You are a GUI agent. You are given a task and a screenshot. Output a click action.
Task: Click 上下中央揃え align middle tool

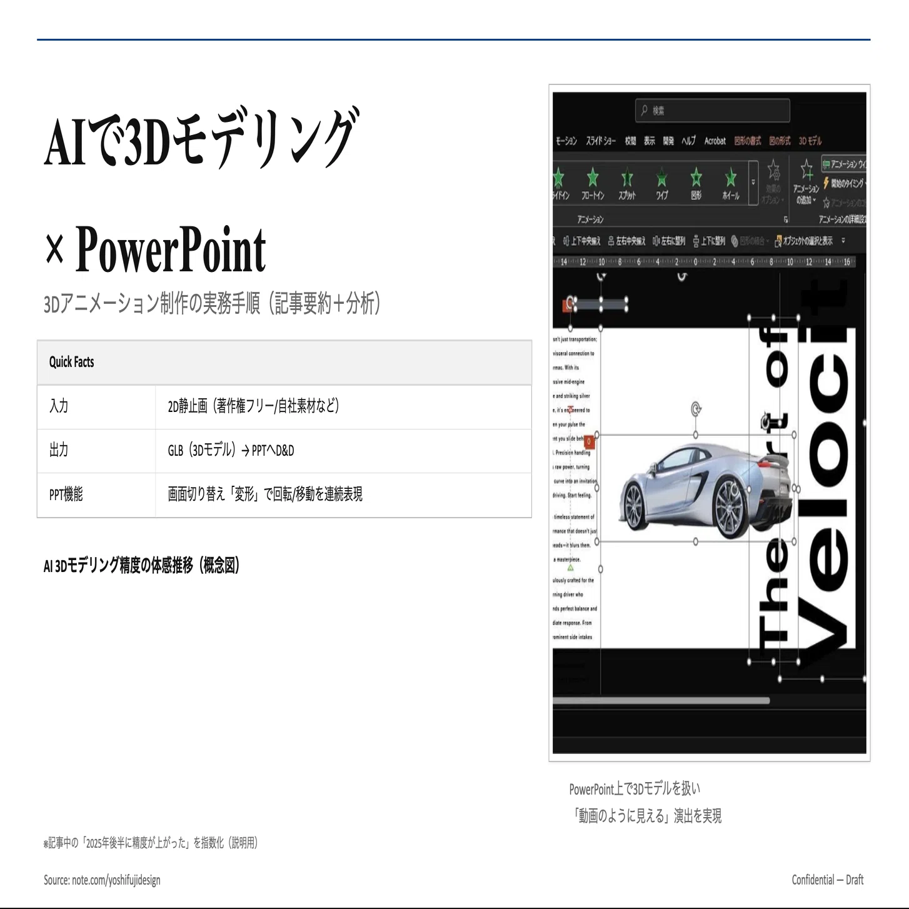581,241
